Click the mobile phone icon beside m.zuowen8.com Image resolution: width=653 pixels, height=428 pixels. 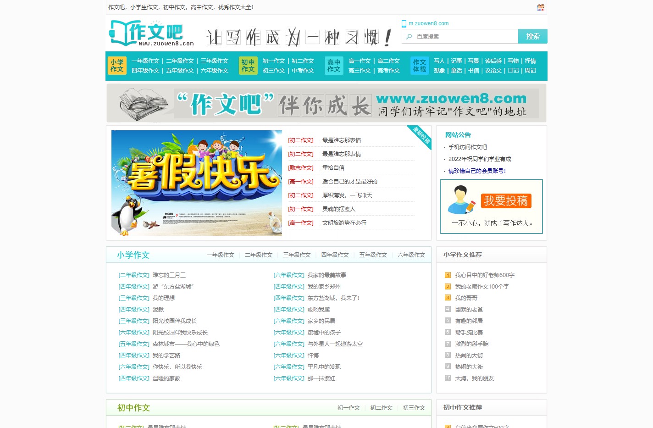click(404, 24)
